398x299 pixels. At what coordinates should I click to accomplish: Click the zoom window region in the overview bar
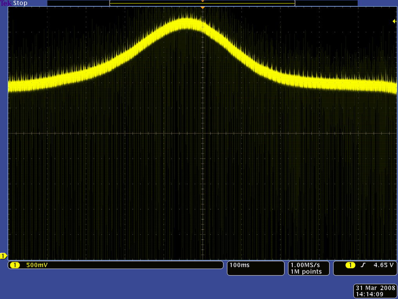202,3
